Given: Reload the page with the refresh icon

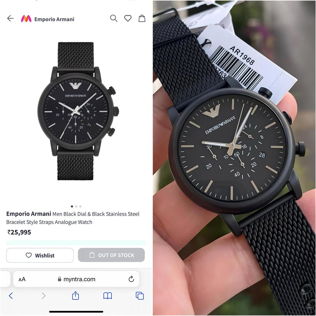Looking at the screenshot, I should pos(131,279).
